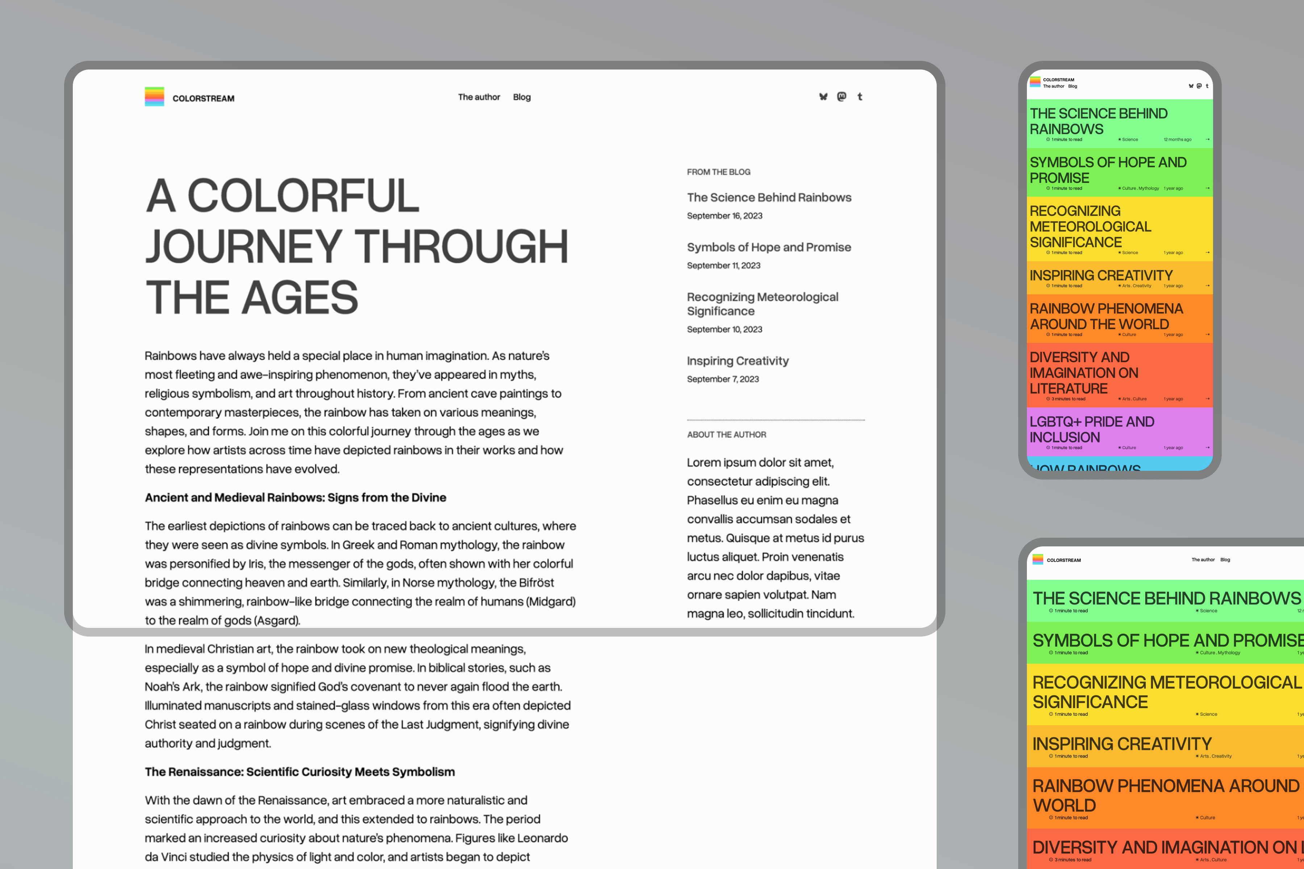Screen dimensions: 1304x869
Task: Click the Mastodon icon on tablet mockup header
Action: pyautogui.click(x=1199, y=86)
